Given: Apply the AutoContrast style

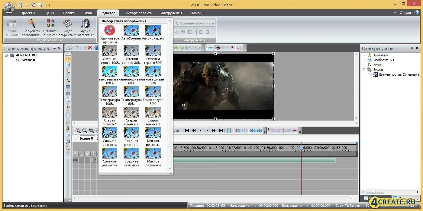Looking at the screenshot, I should [x=153, y=30].
